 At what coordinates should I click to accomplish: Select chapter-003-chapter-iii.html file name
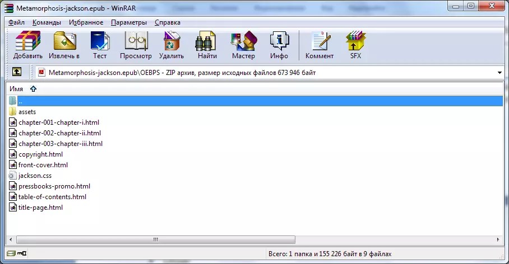(x=61, y=144)
